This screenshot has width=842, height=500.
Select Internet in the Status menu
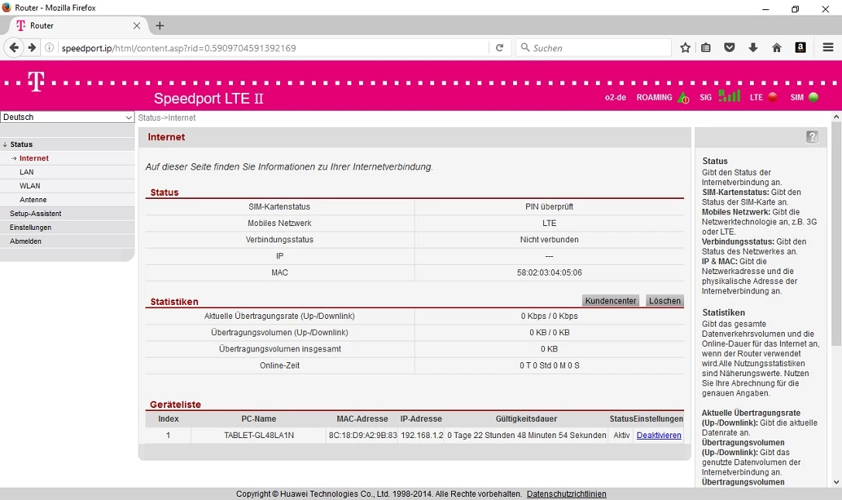34,159
